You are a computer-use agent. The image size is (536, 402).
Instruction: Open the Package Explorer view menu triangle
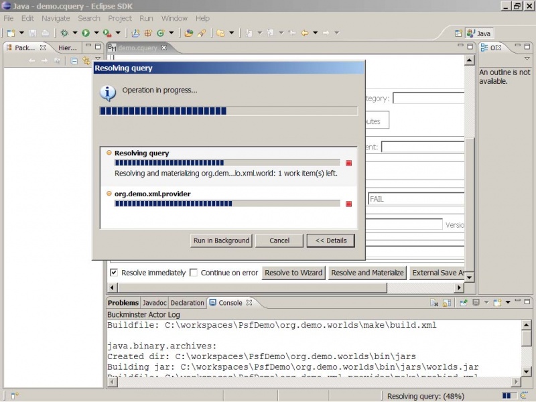point(98,58)
